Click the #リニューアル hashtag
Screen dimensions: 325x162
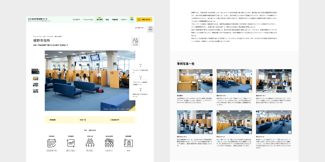[38, 36]
